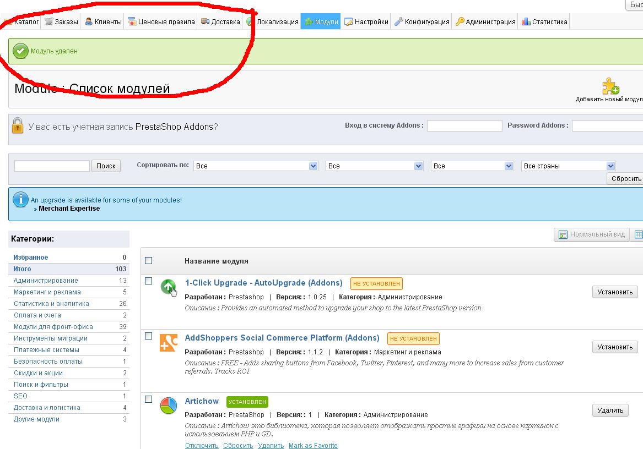Select the Доставка и логистика category
The height and width of the screenshot is (449, 643).
[69, 408]
